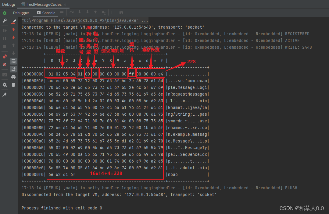The image size is (329, 214).
Task: Click the Pause Program icon
Action: click(4, 39)
